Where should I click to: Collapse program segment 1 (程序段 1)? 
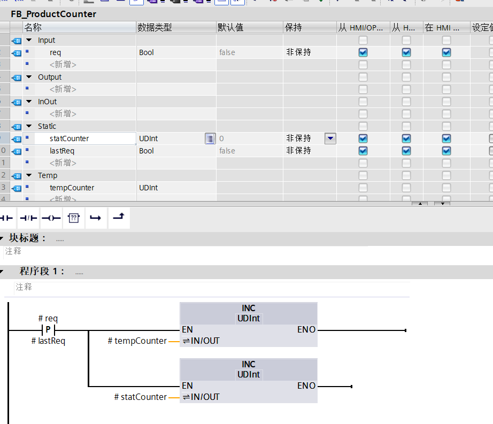point(3,272)
